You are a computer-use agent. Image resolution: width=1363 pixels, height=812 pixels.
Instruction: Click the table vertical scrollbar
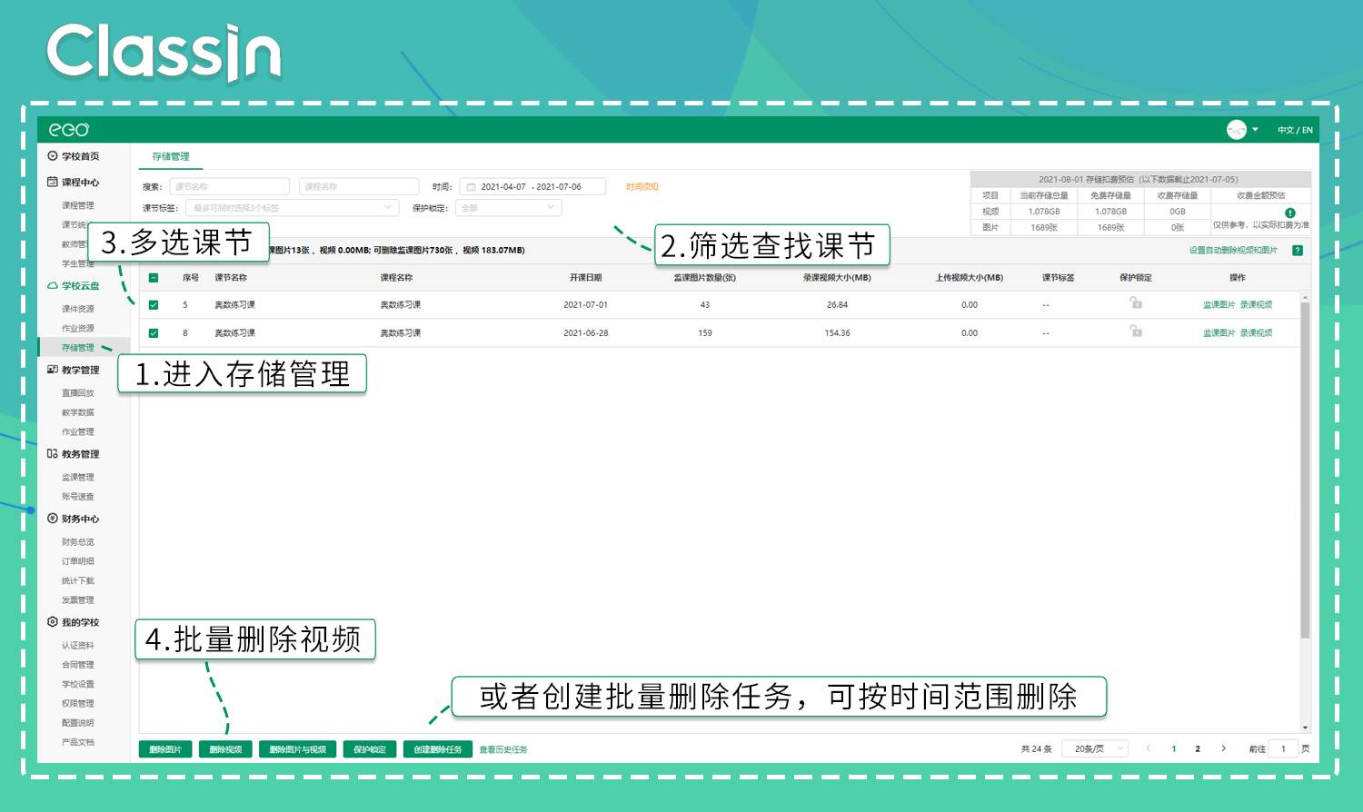click(x=1306, y=470)
